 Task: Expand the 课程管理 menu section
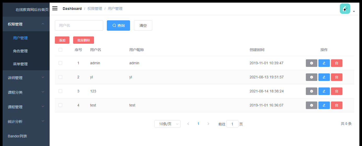tap(26, 107)
